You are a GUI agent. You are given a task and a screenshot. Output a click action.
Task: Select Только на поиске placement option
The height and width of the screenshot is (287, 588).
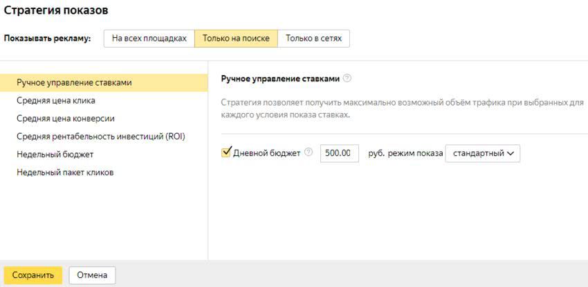(x=236, y=39)
